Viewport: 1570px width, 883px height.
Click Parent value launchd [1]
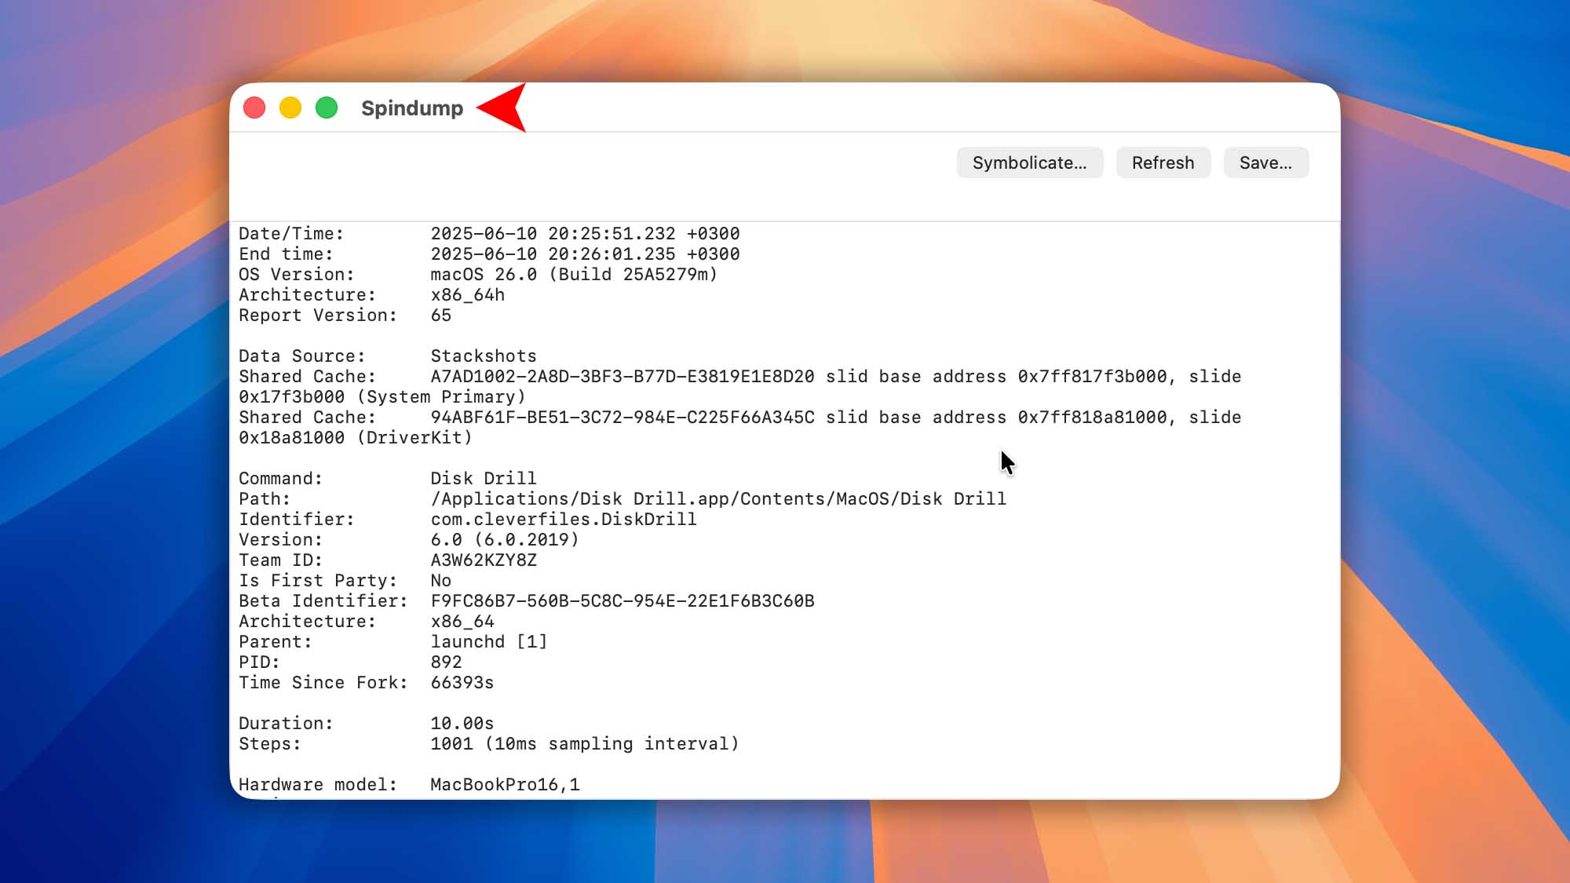[489, 642]
